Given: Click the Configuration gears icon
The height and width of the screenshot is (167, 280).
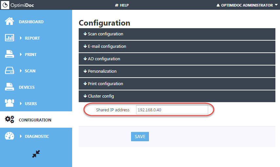Looking at the screenshot, I should click(x=10, y=120).
